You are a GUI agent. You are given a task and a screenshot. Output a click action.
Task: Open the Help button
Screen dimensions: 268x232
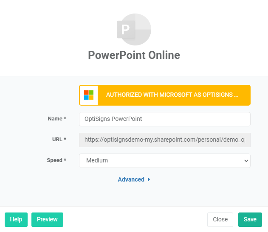pos(16,220)
